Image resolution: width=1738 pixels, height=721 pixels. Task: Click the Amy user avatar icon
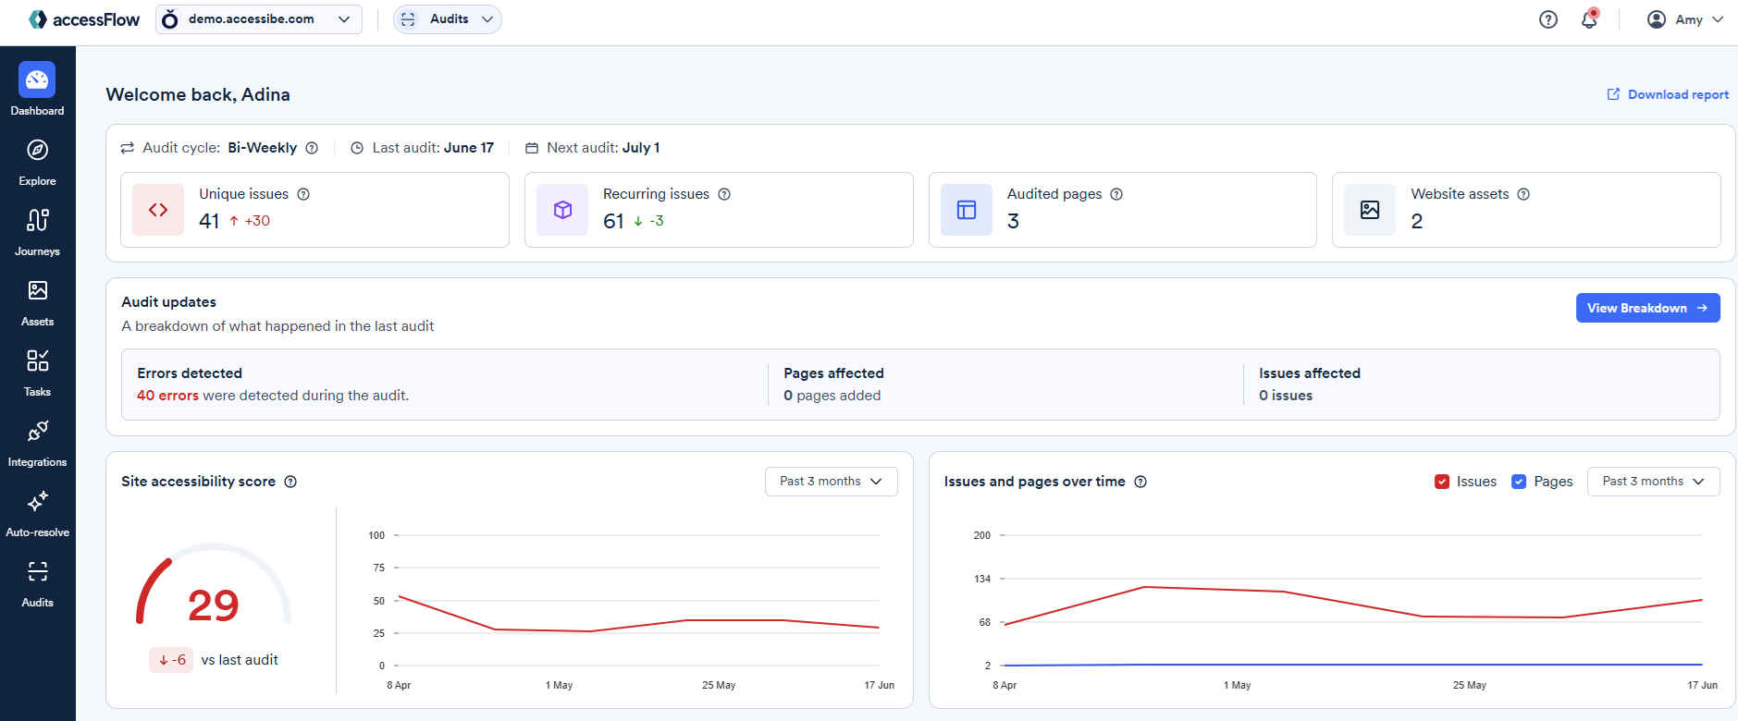coord(1657,19)
